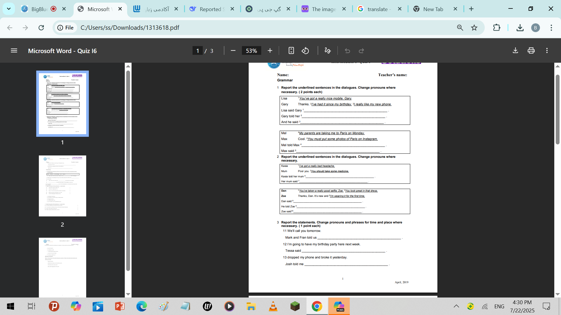Redo the last annotation
This screenshot has width=561, height=315.
pos(361,50)
